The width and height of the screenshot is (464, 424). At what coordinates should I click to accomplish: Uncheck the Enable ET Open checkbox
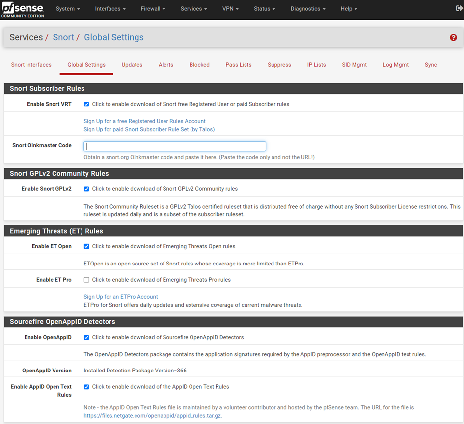[x=86, y=246]
